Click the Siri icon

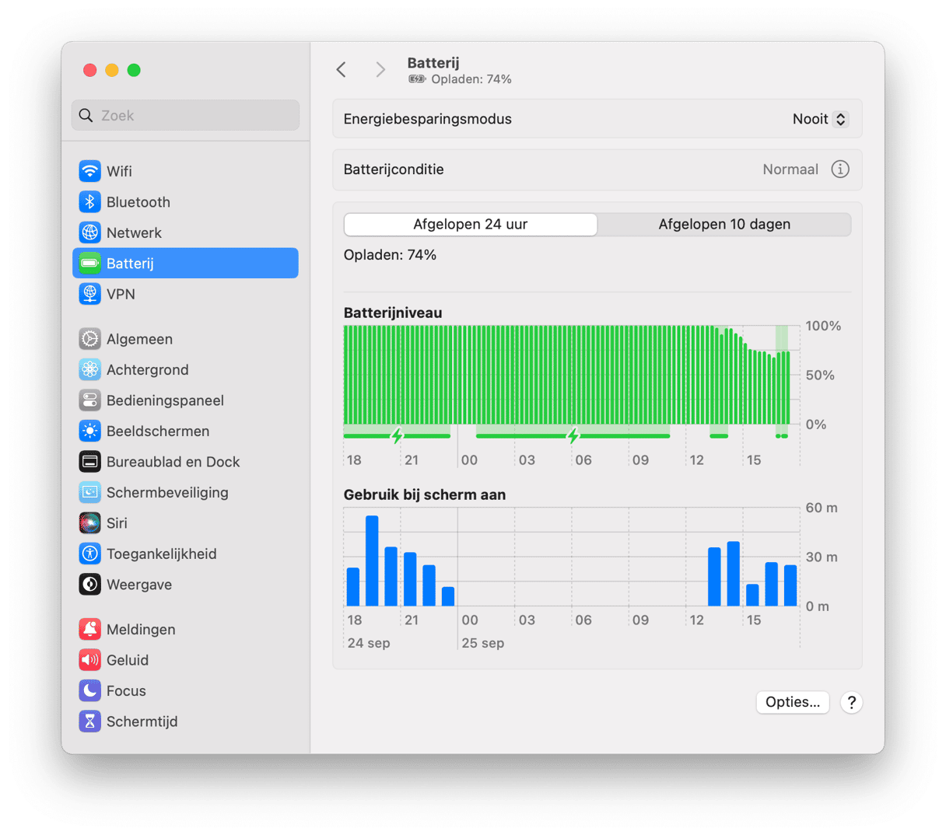click(x=90, y=523)
